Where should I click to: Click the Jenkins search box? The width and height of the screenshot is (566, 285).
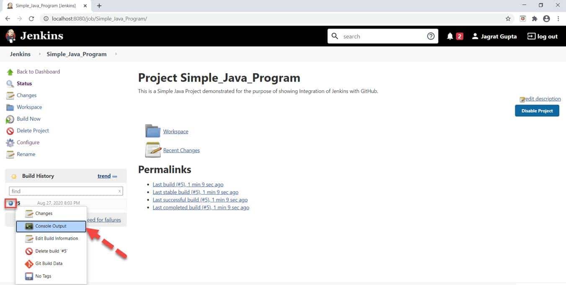(x=383, y=36)
